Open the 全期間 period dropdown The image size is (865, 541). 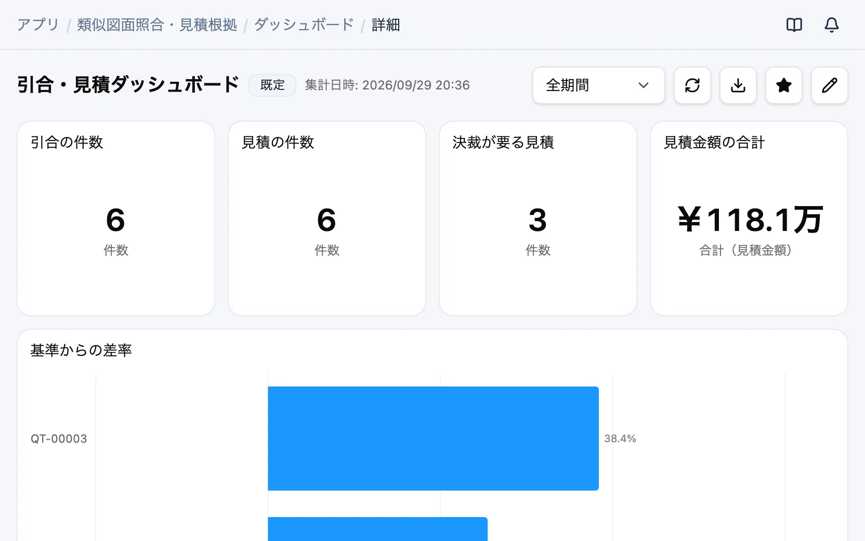pos(599,85)
